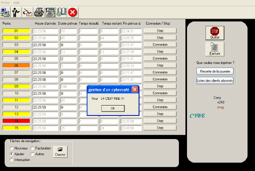Click the waiter figure toolbar icon
255x171 pixels.
coord(17,12)
